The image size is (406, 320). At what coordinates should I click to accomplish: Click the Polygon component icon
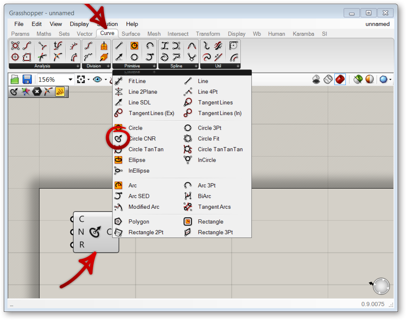click(x=119, y=221)
